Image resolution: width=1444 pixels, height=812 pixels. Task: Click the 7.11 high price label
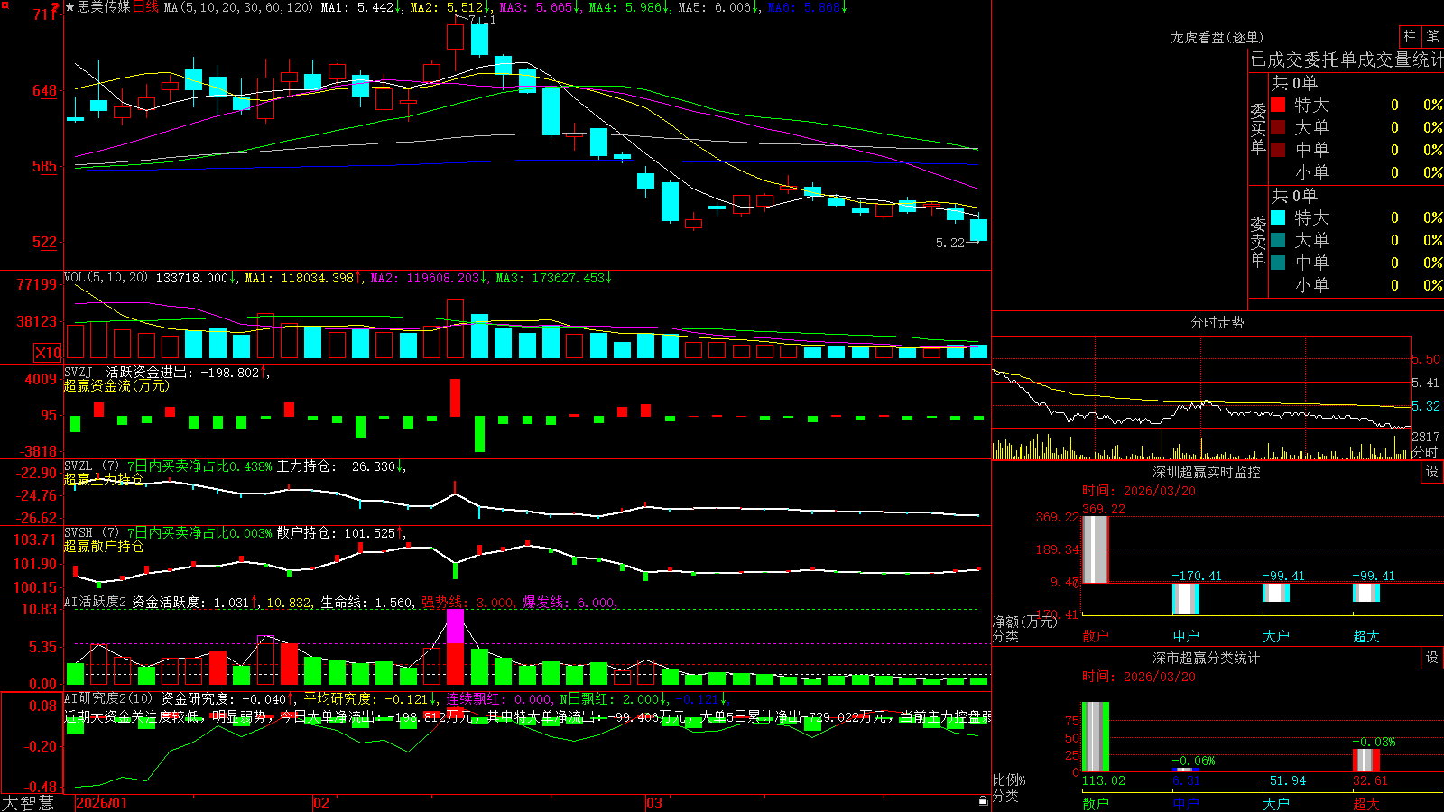[483, 20]
